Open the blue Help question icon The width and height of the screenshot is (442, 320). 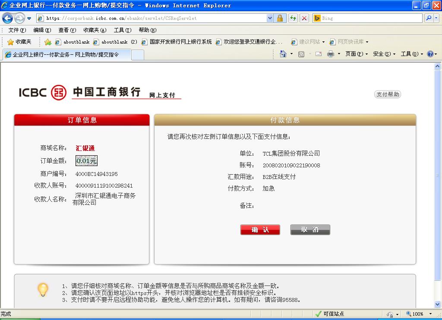(x=430, y=54)
